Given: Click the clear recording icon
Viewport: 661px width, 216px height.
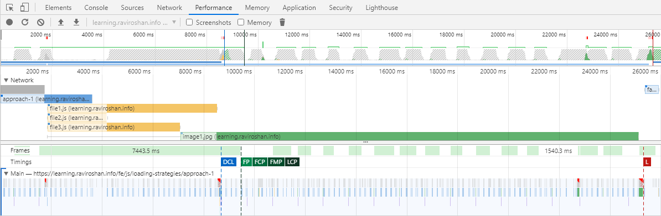Looking at the screenshot, I should tap(40, 22).
